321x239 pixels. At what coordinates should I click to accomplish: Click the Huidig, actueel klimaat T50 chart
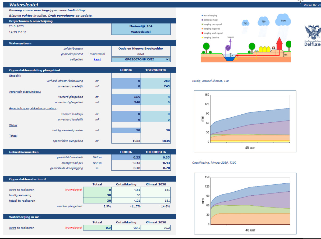pos(245,121)
